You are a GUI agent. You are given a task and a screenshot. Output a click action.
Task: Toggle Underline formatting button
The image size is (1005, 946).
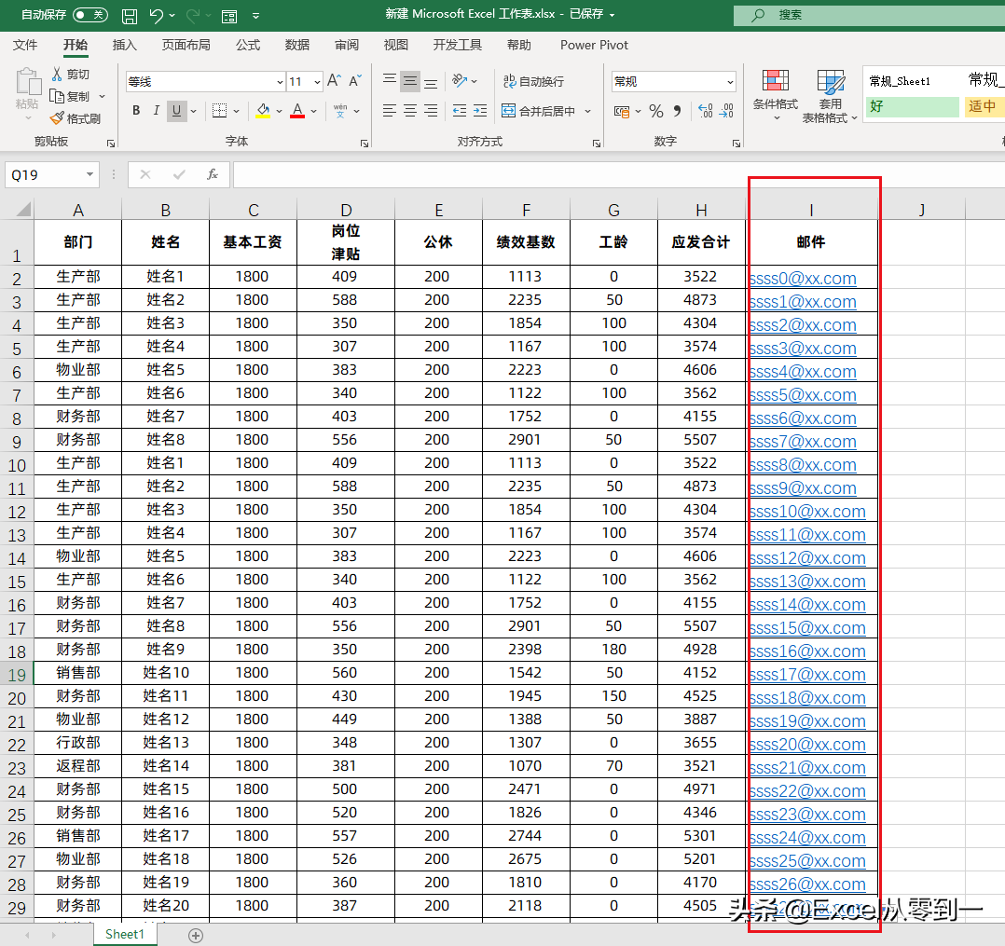tap(176, 111)
